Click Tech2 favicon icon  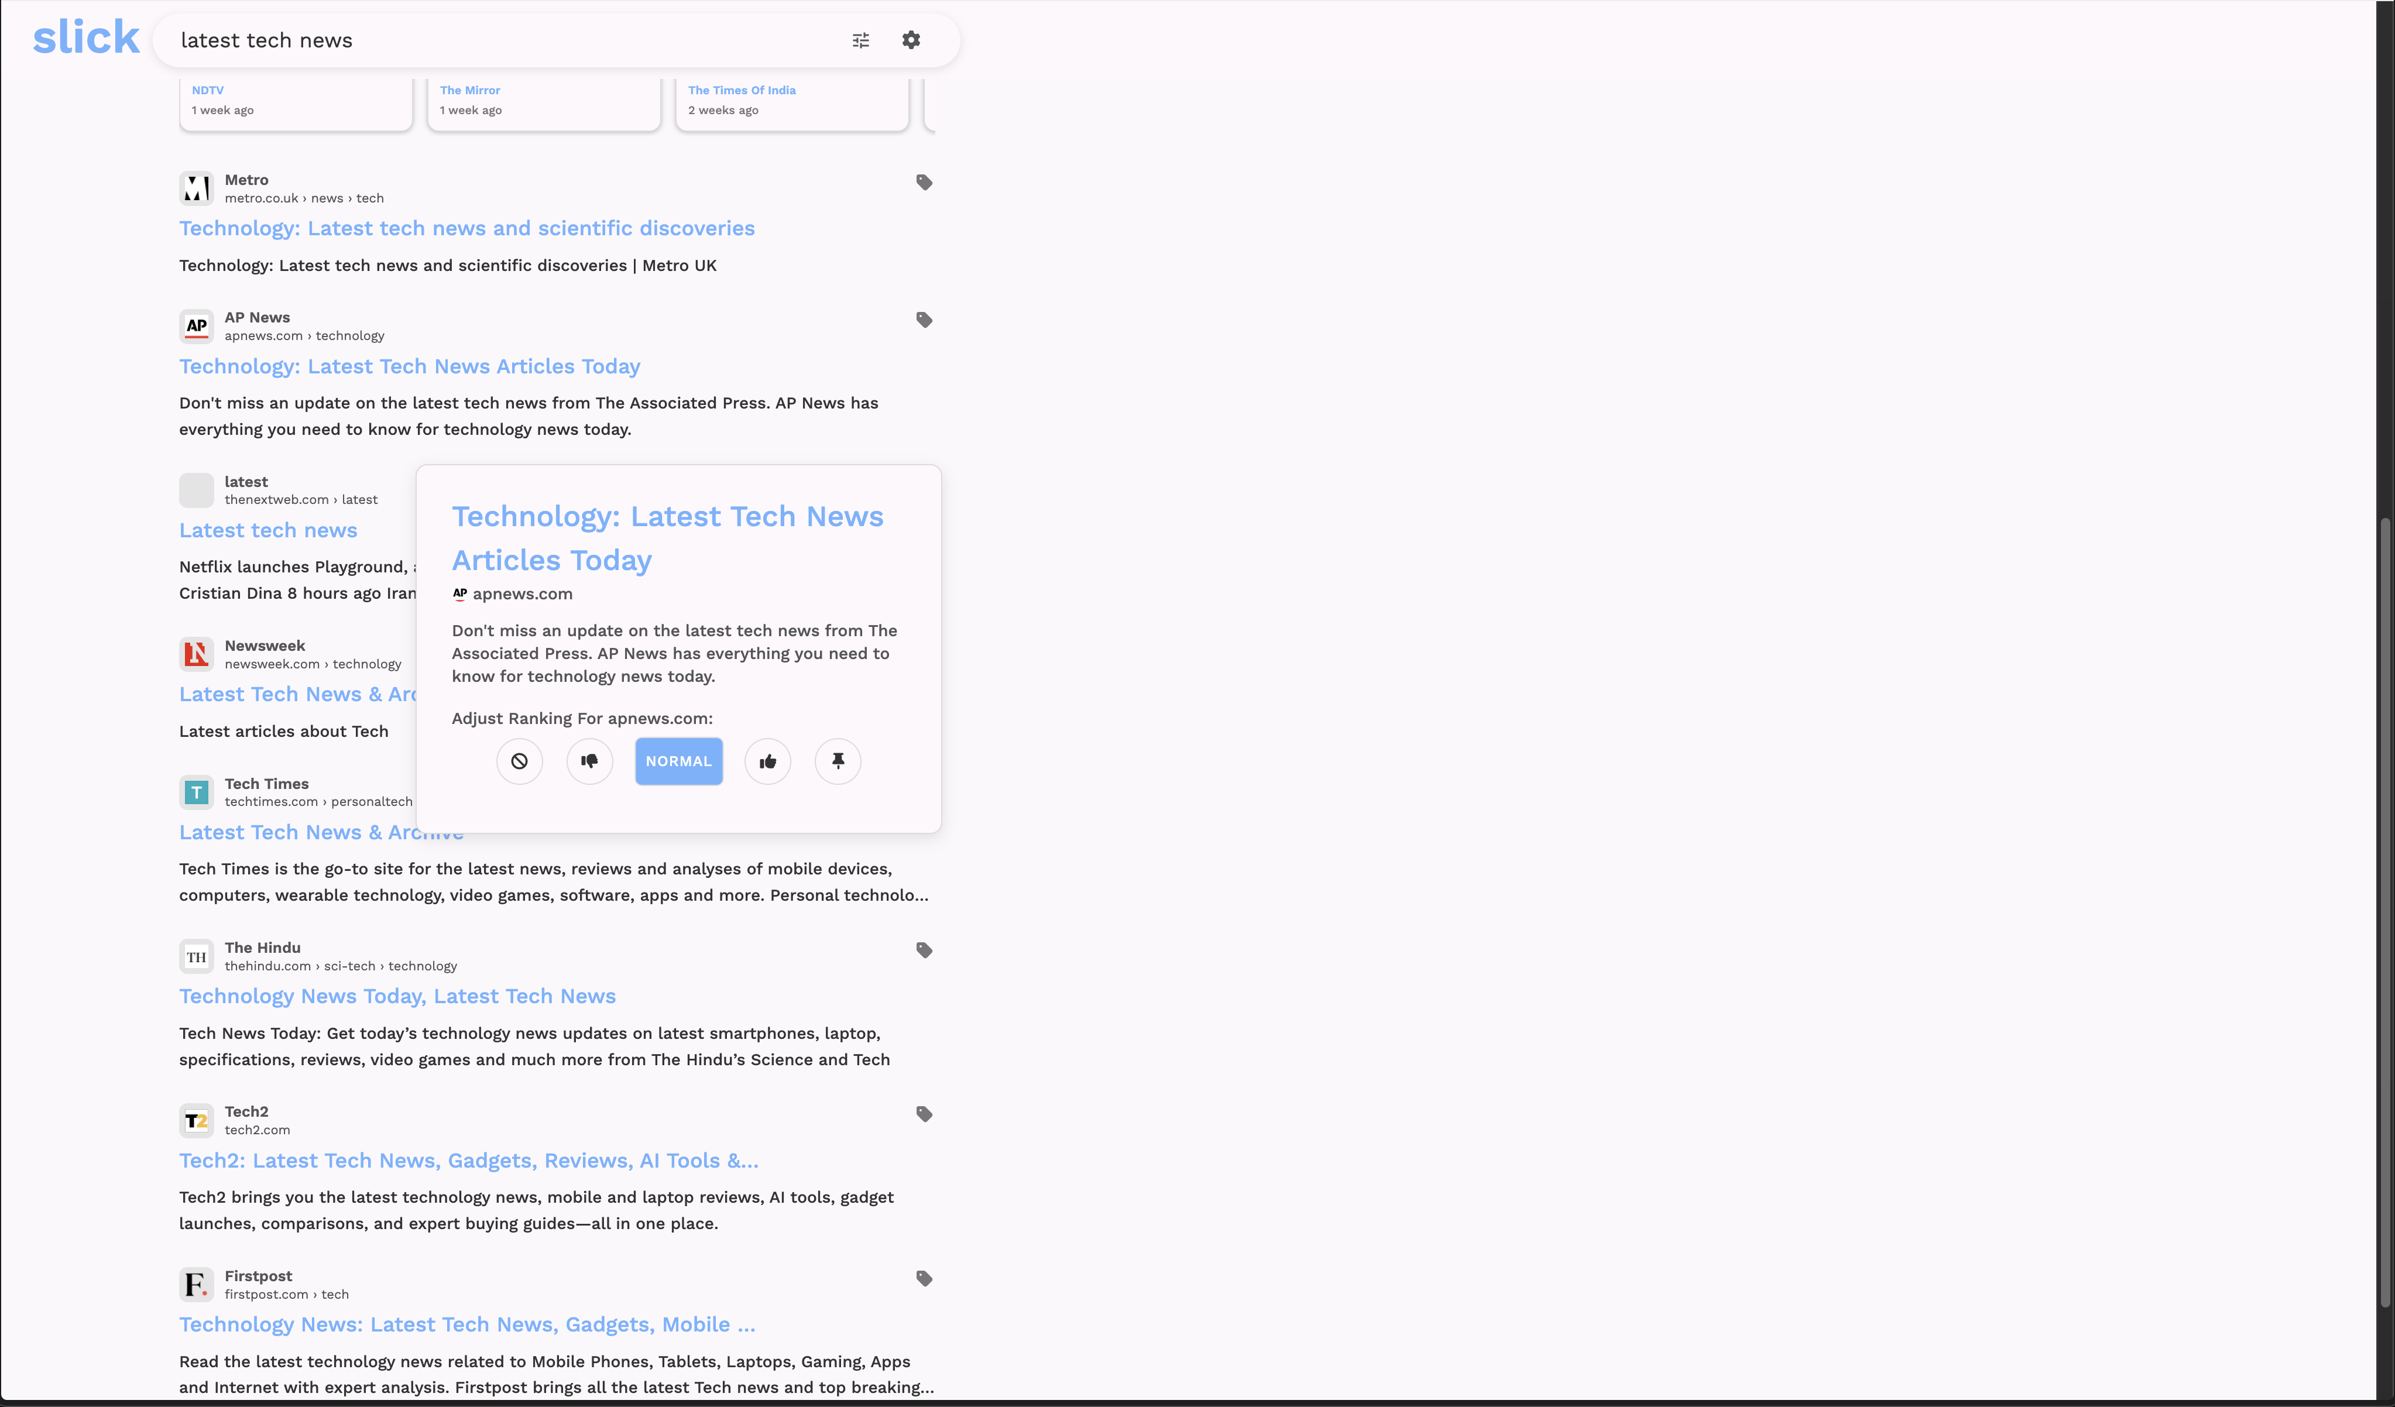[197, 1120]
